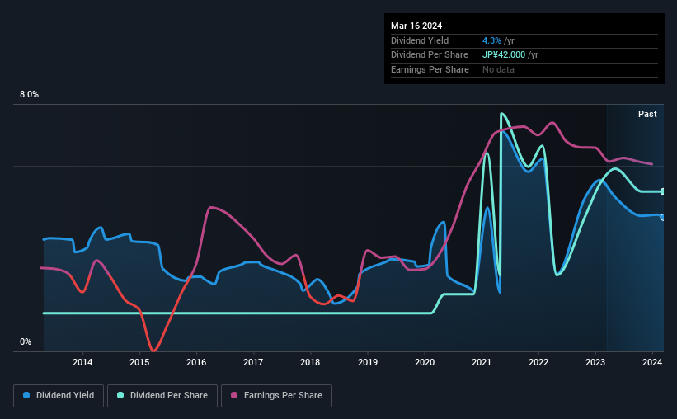Screen dimensions: 677x419
Task: Click the 2014 x-axis label
Action: 82,362
